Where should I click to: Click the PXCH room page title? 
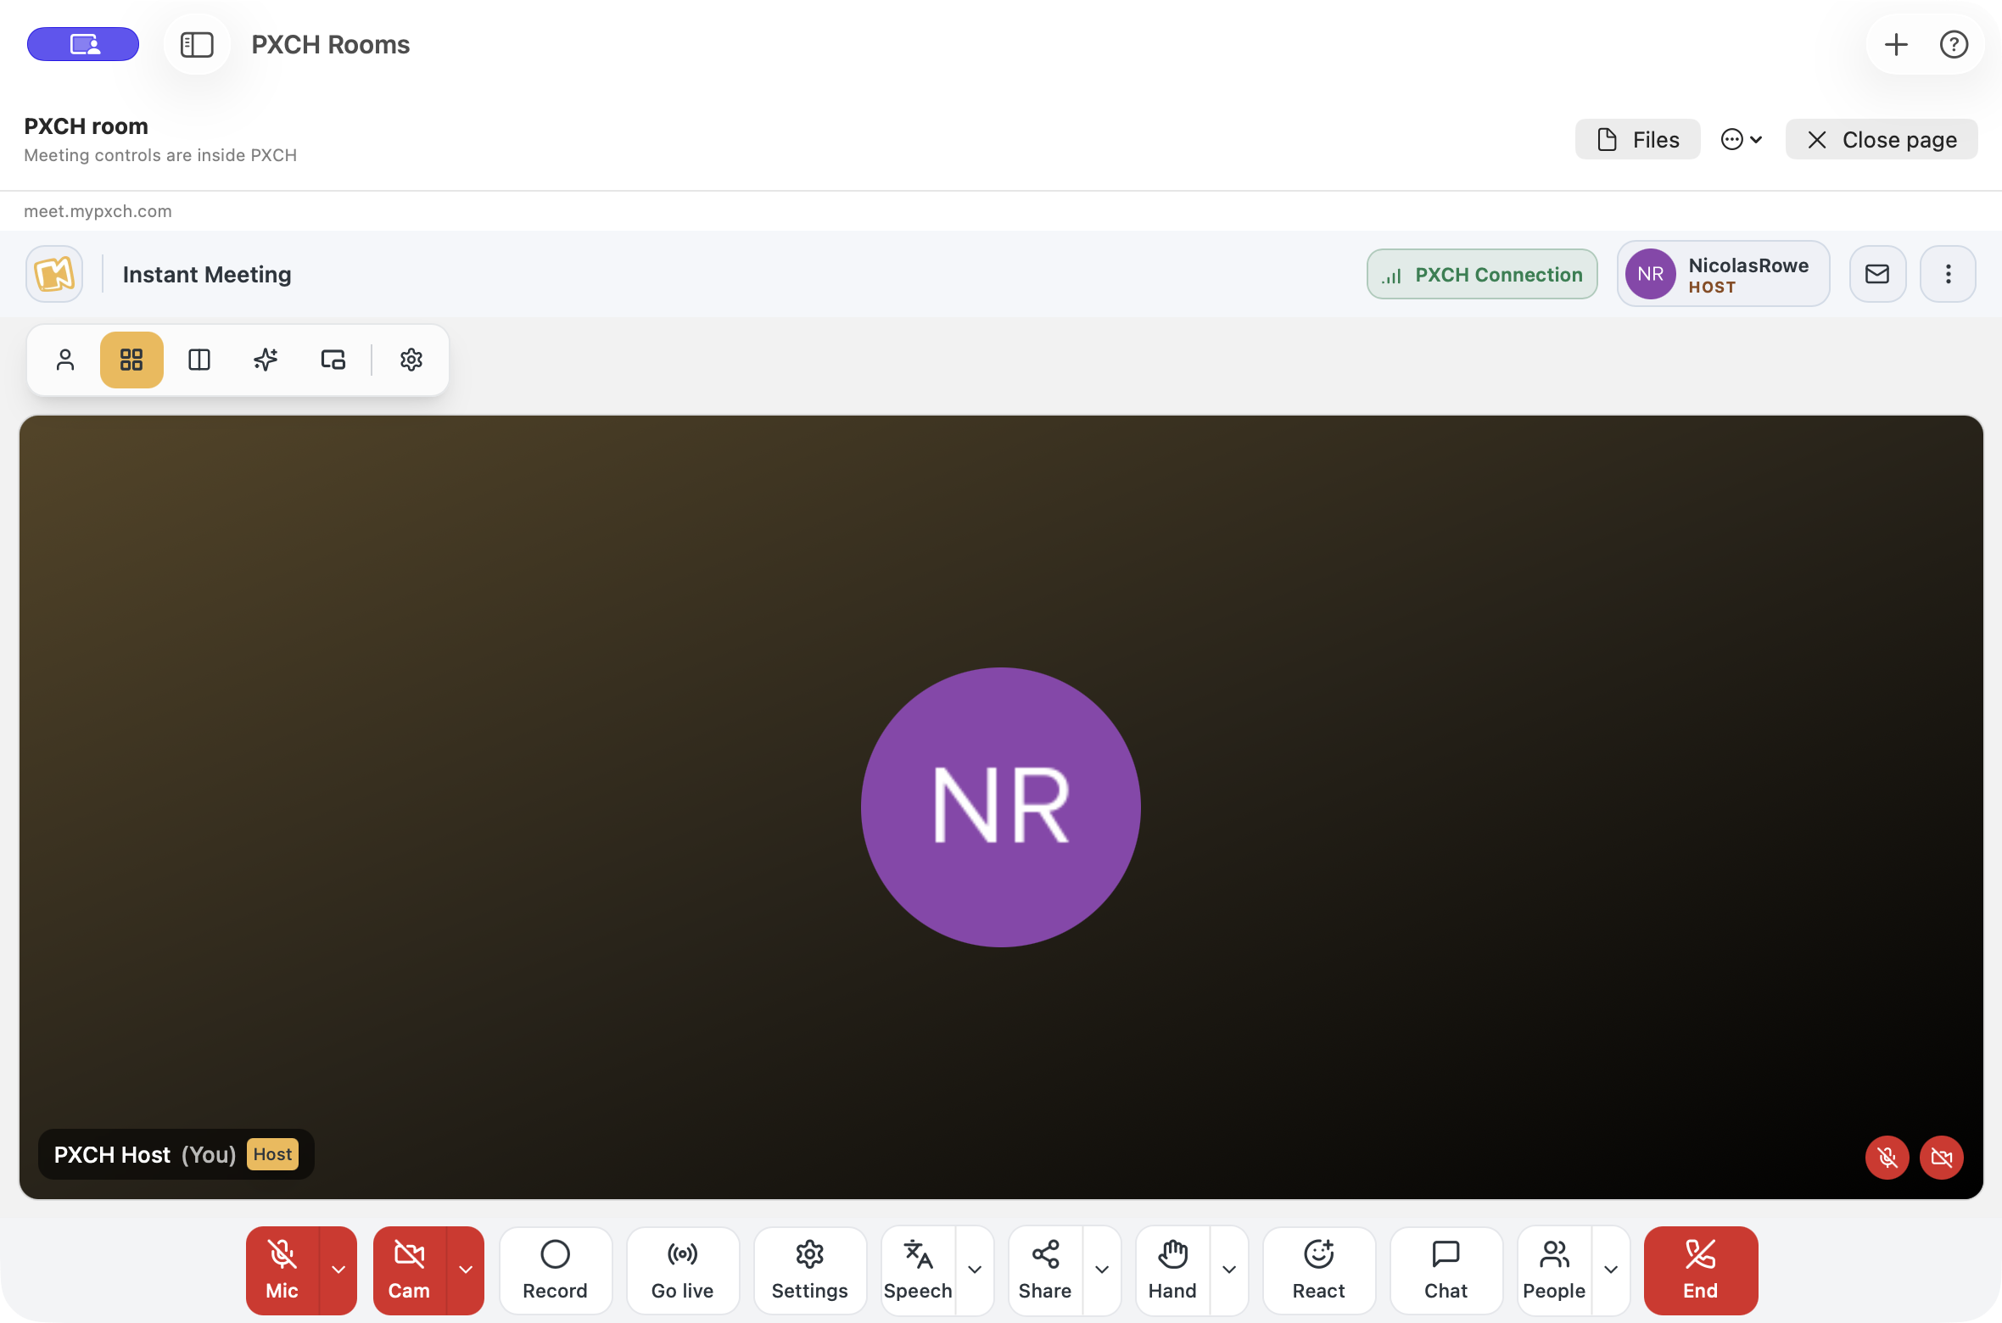(x=86, y=126)
